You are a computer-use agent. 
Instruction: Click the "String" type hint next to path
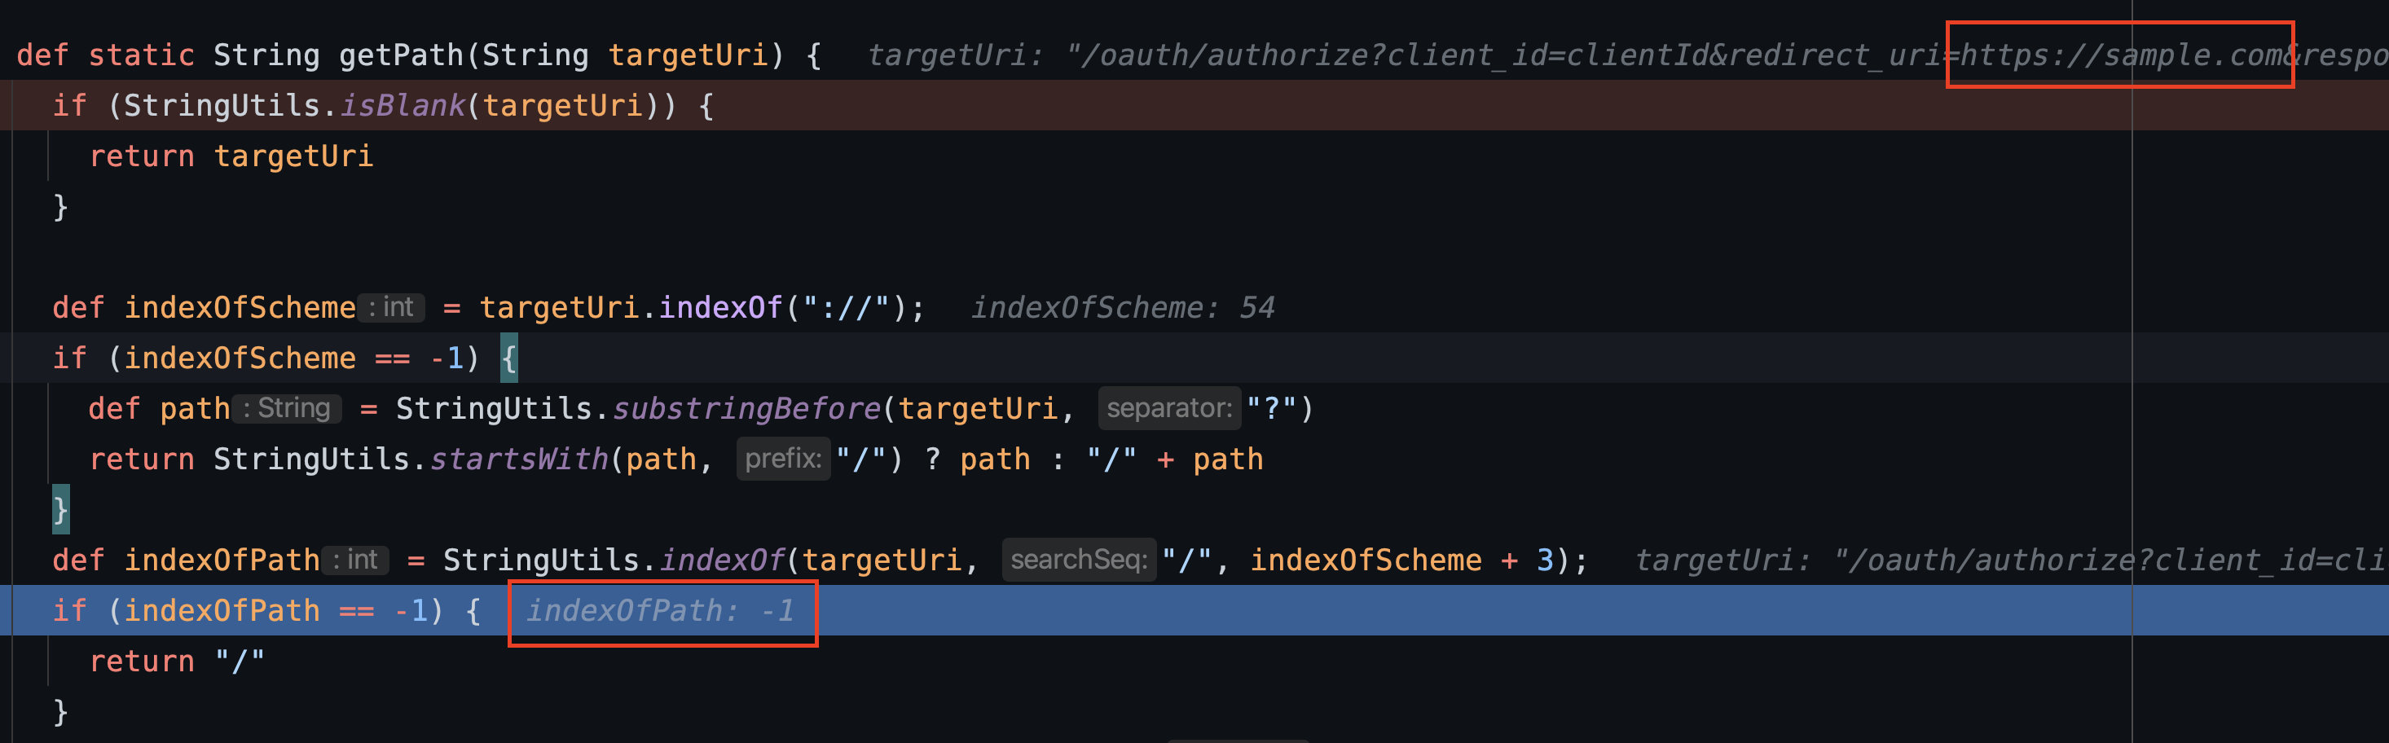coord(288,408)
